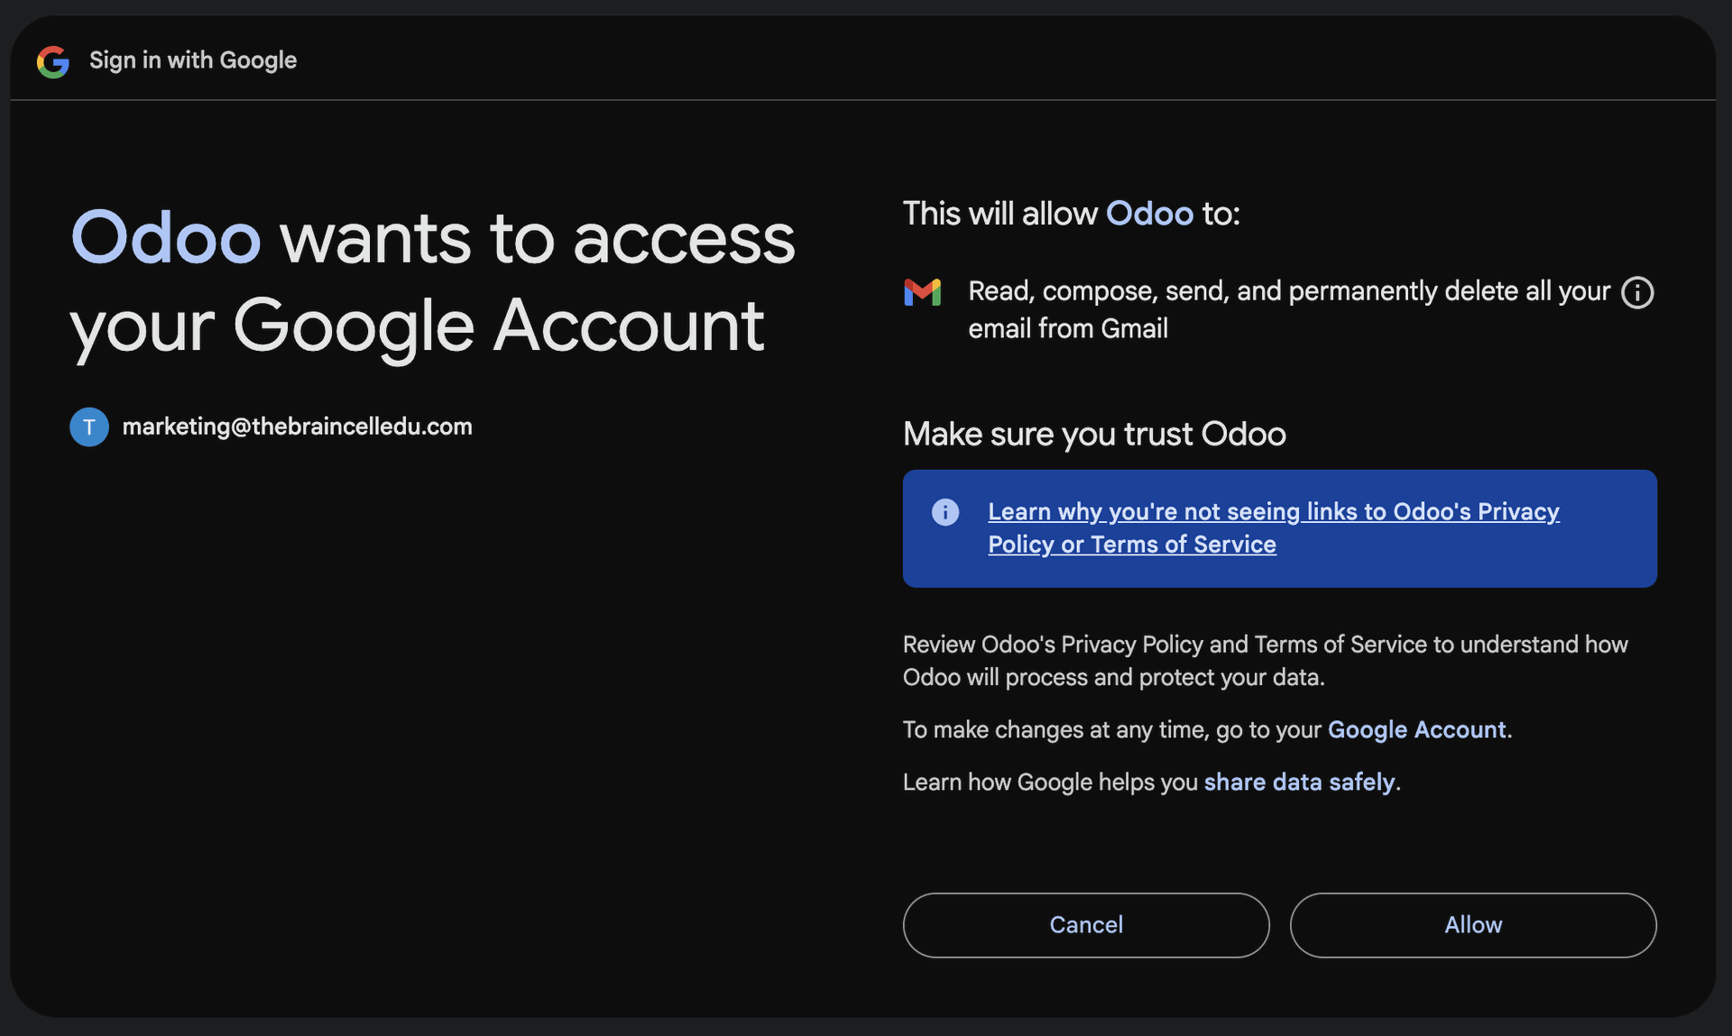Click the Review Odoo's Privacy Policy paragraph
The height and width of the screenshot is (1036, 1732).
coord(1265,661)
